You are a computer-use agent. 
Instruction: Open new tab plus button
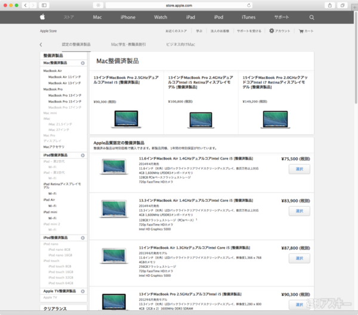point(354,8)
